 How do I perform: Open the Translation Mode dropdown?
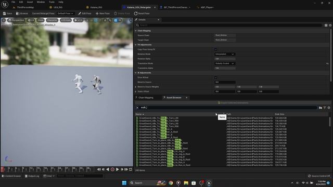coord(225,63)
